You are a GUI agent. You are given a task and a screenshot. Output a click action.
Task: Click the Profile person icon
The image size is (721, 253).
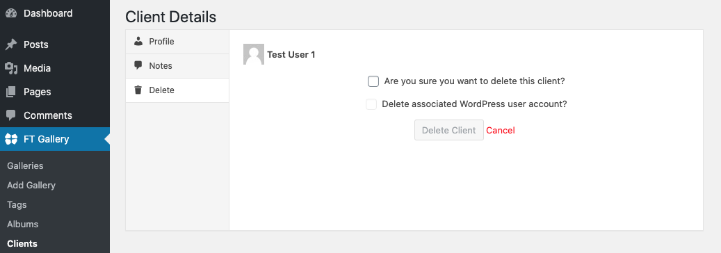[x=138, y=42]
